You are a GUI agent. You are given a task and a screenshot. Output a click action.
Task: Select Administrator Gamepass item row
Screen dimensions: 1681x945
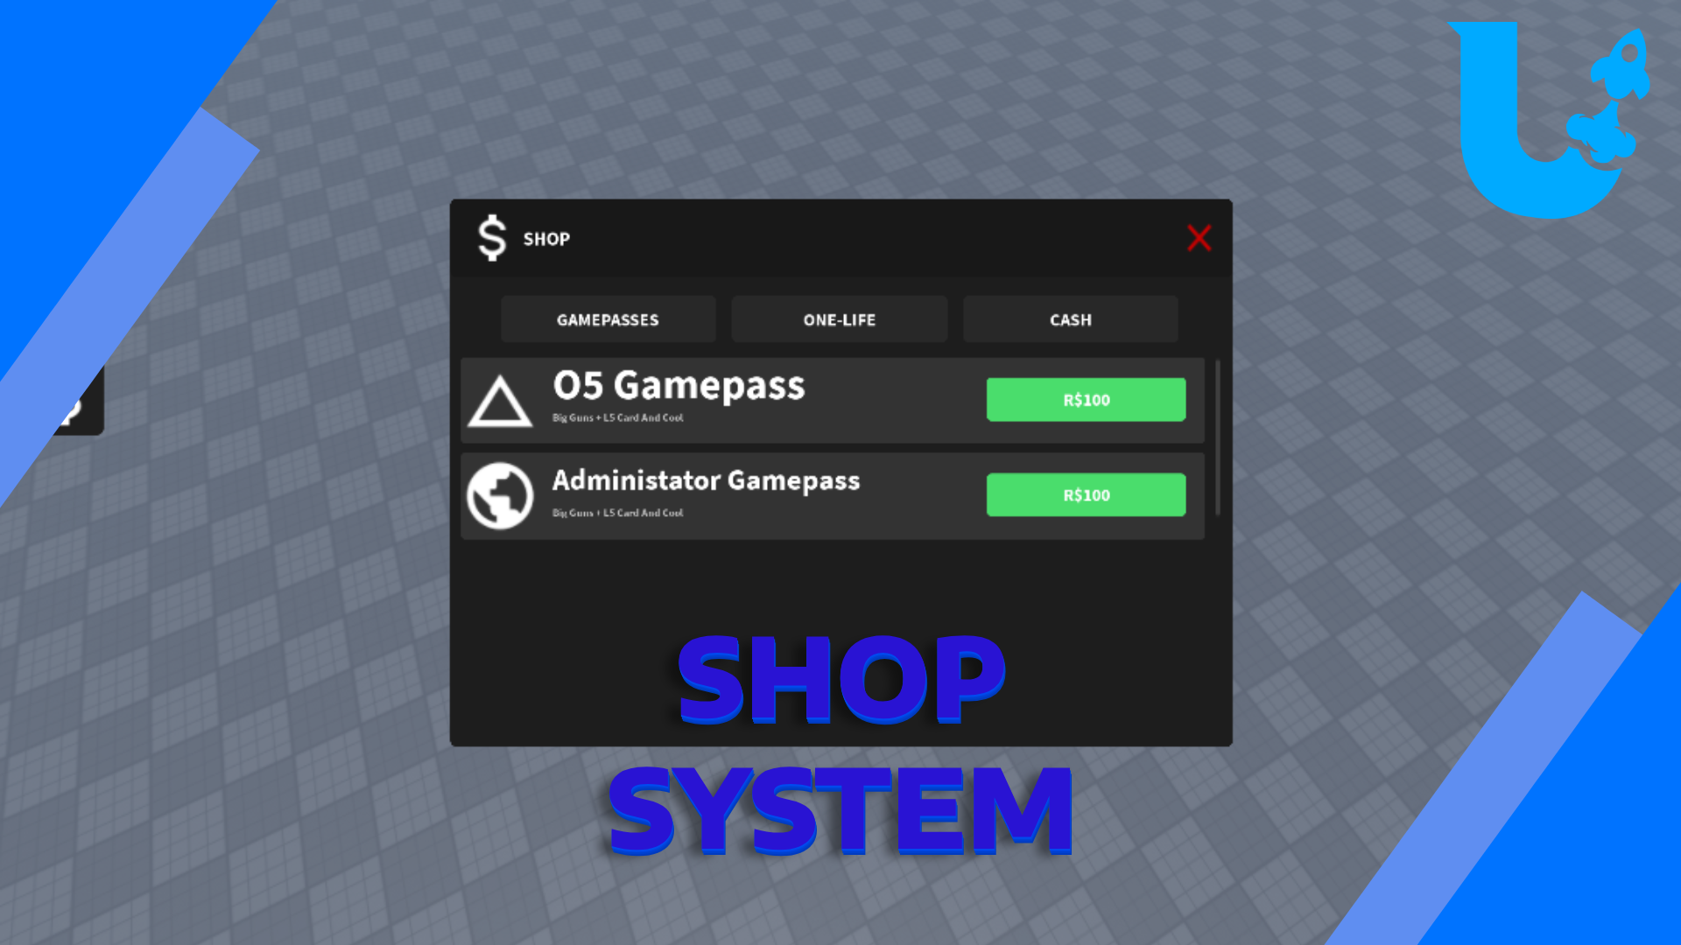tap(840, 493)
